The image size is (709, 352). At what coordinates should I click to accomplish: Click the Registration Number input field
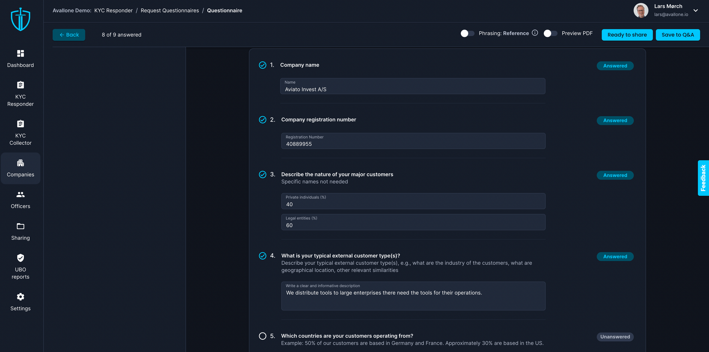413,141
